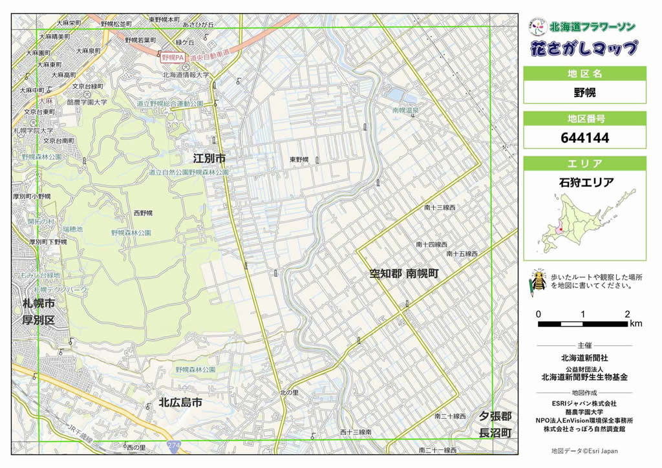Click the 地区名 green header
Image resolution: width=662 pixels, height=468 pixels.
tap(584, 74)
